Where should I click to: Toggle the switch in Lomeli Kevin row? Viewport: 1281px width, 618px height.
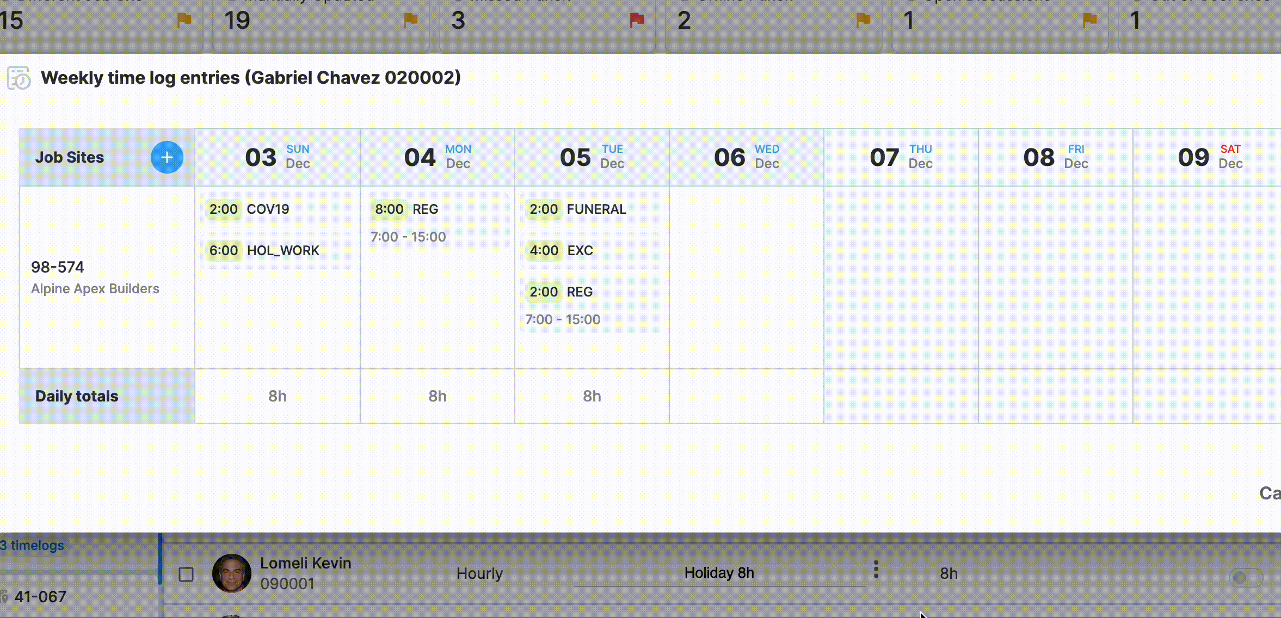pyautogui.click(x=1245, y=577)
